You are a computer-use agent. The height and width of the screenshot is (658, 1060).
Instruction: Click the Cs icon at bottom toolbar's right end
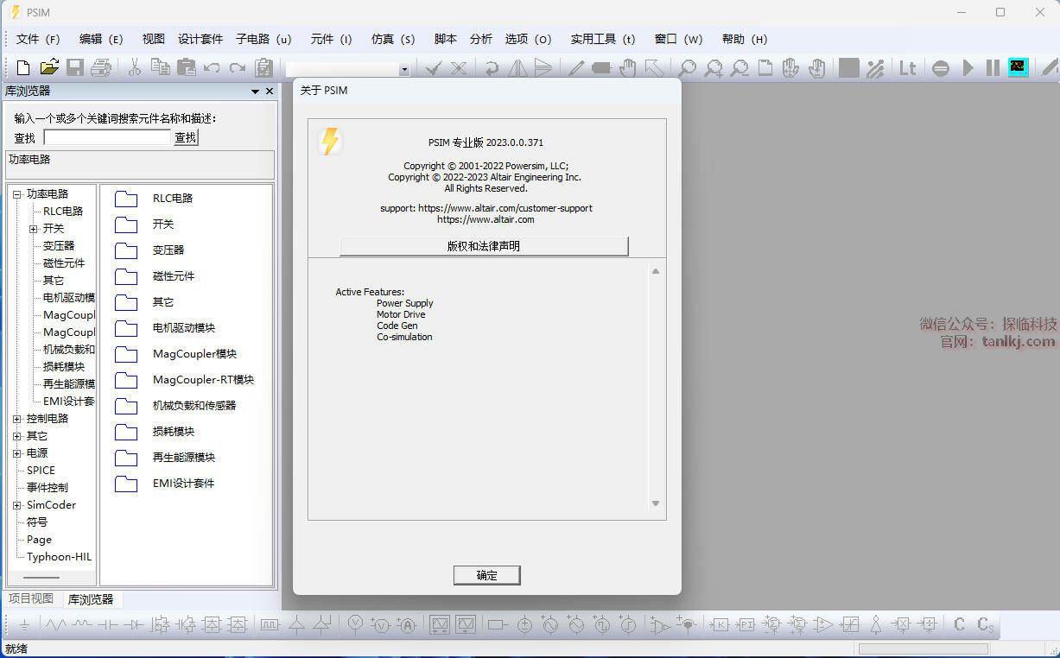tap(986, 624)
